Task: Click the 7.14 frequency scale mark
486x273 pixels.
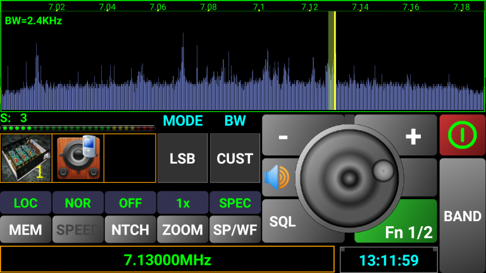Action: coord(361,7)
